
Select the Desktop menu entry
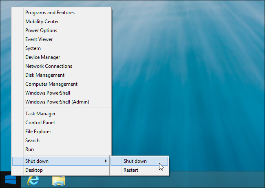(x=61, y=170)
